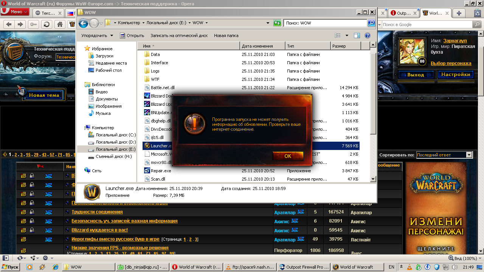Viewport: 484px width, 272px height.
Task: Click Выбор персонажа link
Action: coord(451,63)
